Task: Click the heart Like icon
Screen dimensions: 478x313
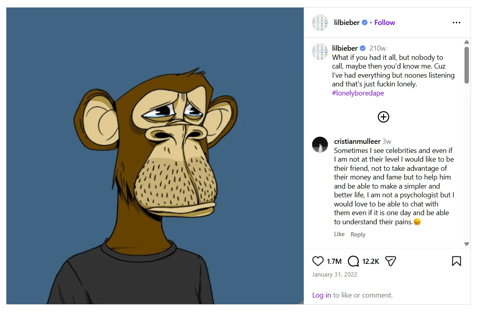Action: [x=318, y=261]
